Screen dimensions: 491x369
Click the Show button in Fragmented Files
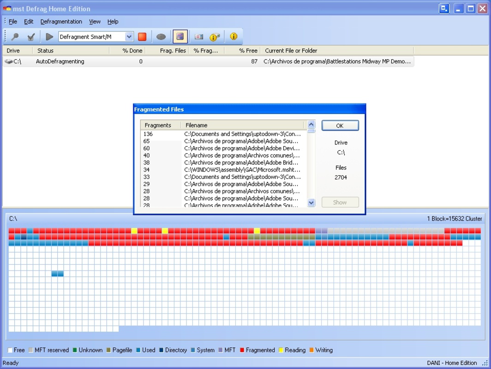[340, 202]
